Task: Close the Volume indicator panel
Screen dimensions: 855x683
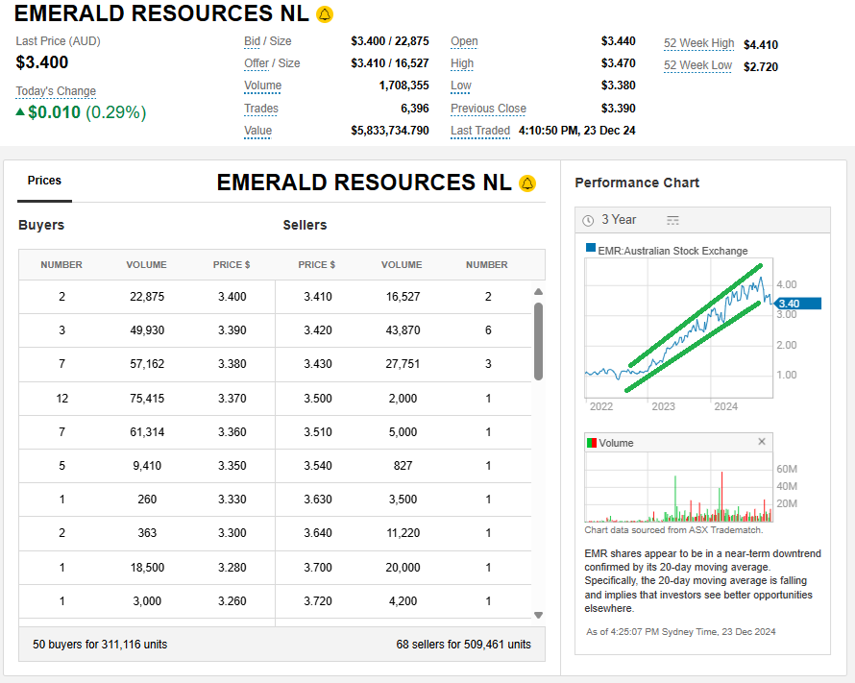Action: pyautogui.click(x=762, y=442)
